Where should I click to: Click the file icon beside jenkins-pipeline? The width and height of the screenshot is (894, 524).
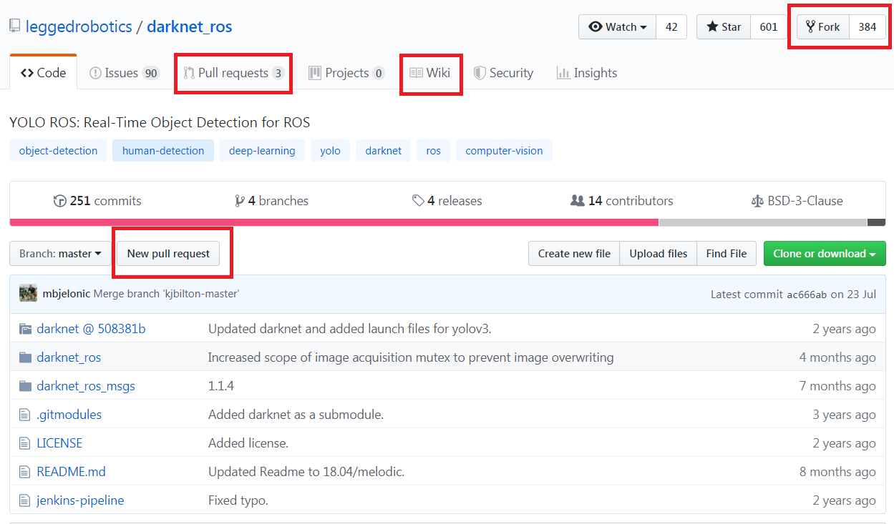(x=24, y=500)
